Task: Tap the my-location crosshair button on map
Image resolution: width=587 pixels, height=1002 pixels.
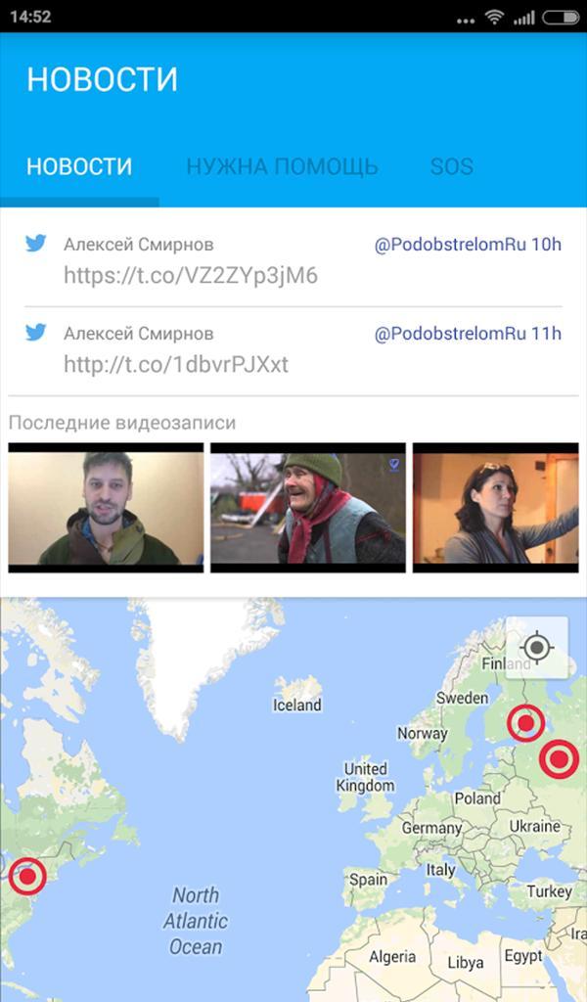Action: [x=536, y=648]
